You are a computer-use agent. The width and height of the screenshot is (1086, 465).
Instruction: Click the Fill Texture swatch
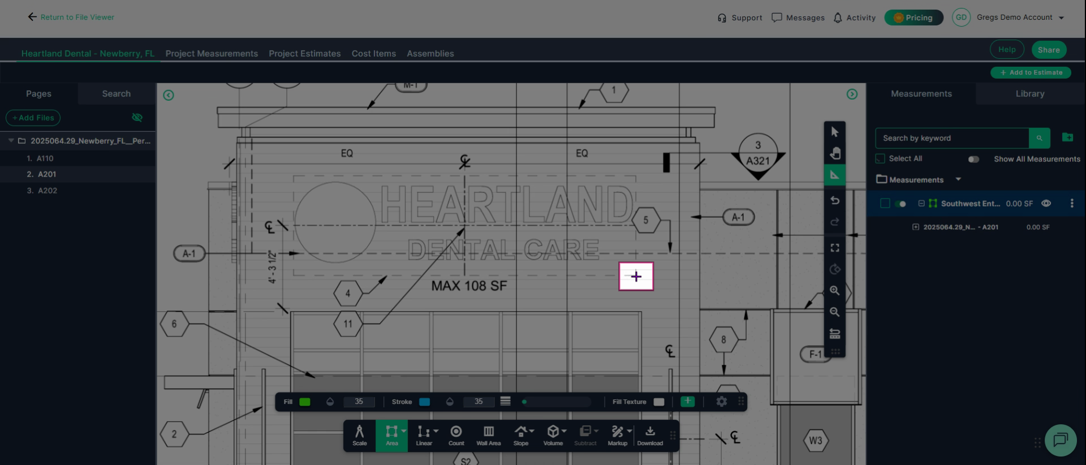click(x=659, y=402)
